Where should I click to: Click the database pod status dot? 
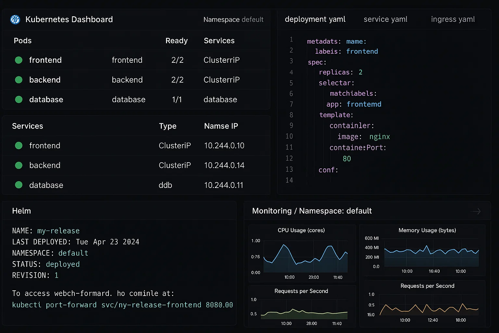[19, 100]
